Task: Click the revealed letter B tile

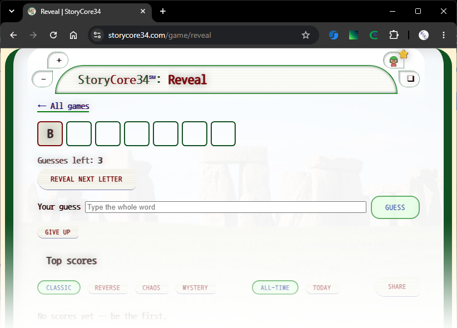Action: tap(50, 133)
